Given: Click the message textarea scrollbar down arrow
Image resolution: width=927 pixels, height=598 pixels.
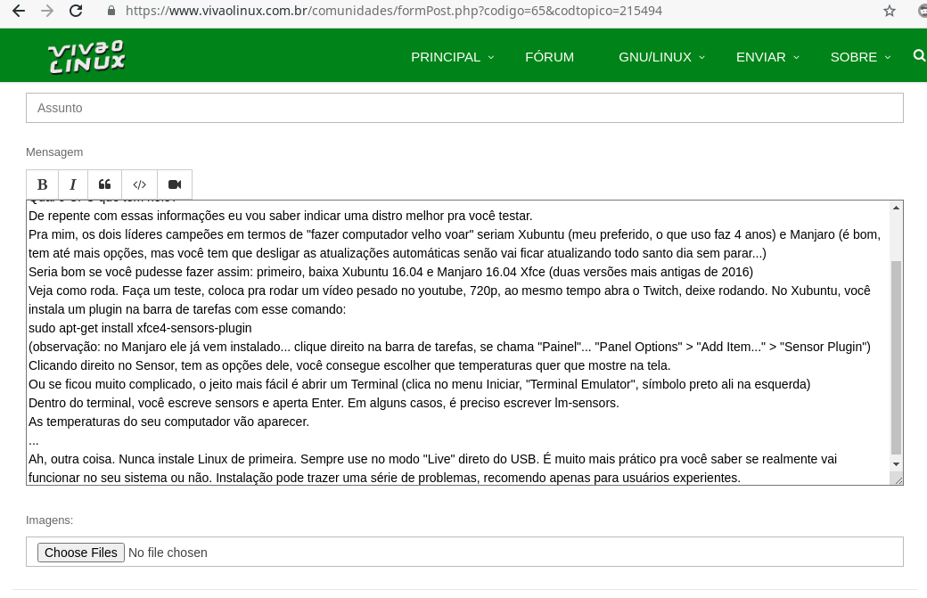Looking at the screenshot, I should (897, 464).
